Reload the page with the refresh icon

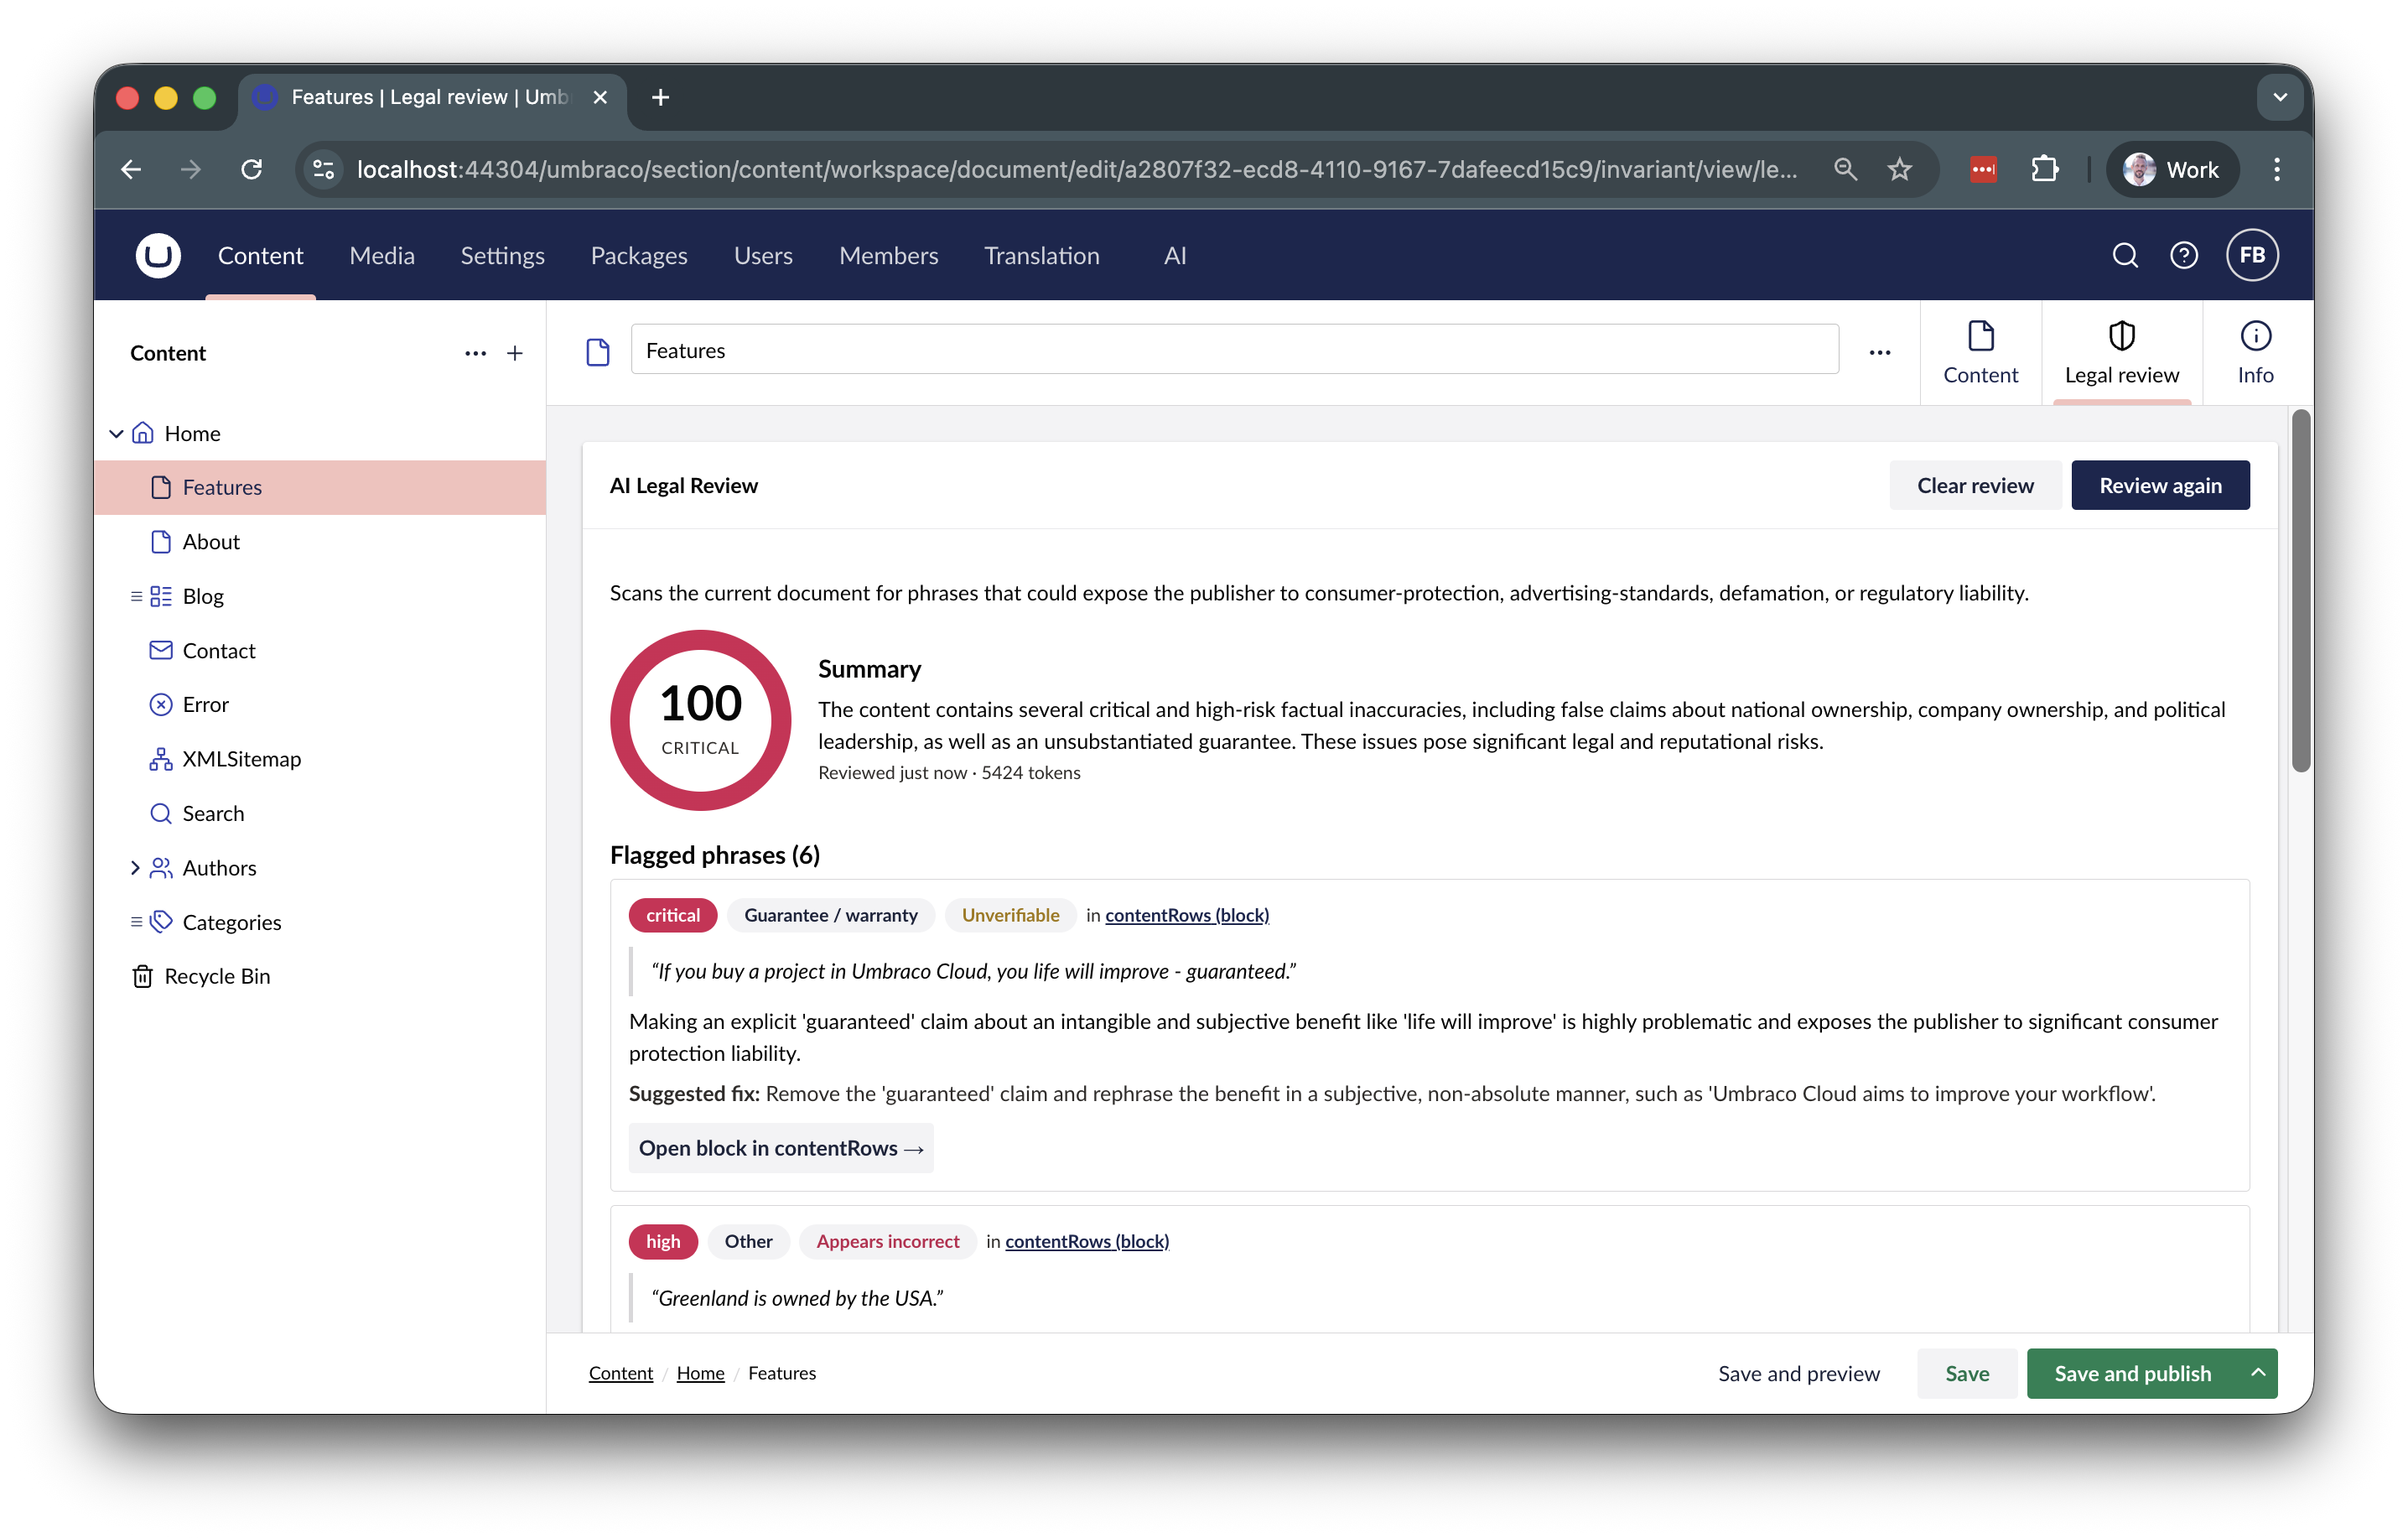tap(251, 169)
